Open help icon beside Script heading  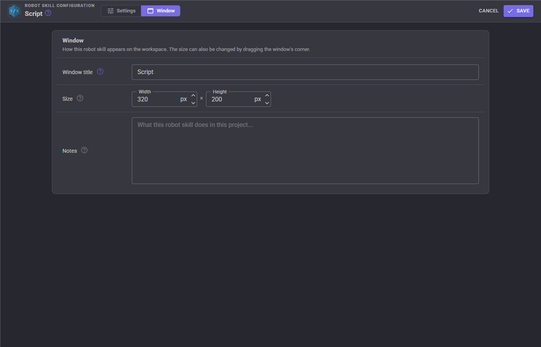pos(48,13)
